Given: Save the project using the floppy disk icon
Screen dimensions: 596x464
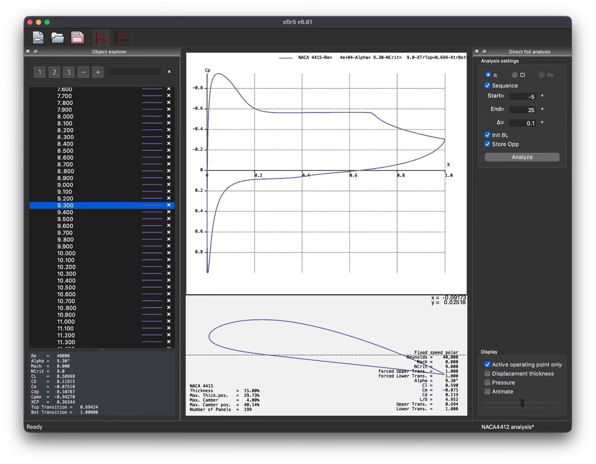Looking at the screenshot, I should click(77, 38).
